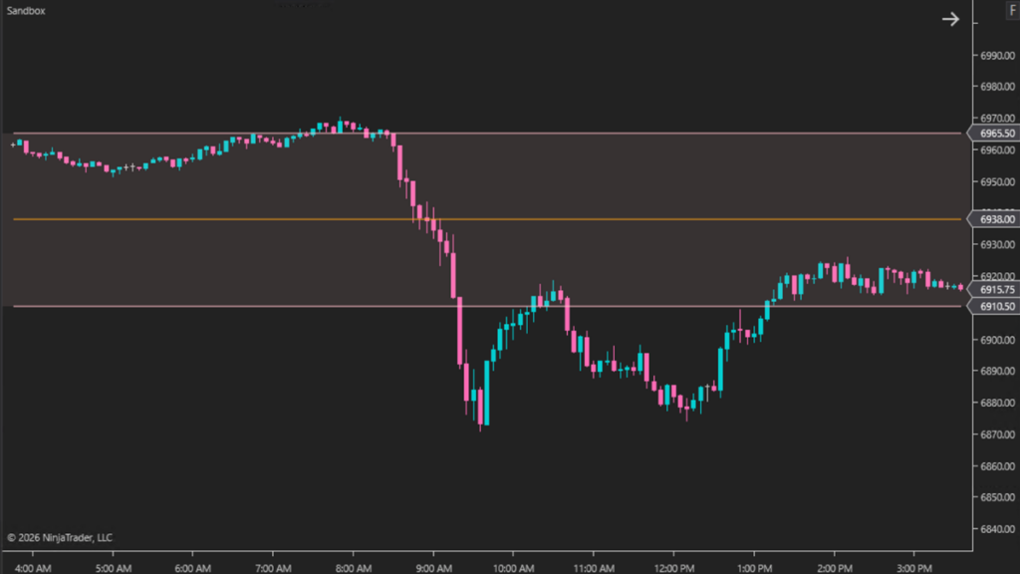The image size is (1020, 574).
Task: Click the 4:00 AM time axis label
Action: [x=33, y=567]
